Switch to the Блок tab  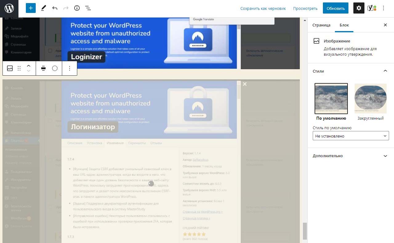point(344,25)
